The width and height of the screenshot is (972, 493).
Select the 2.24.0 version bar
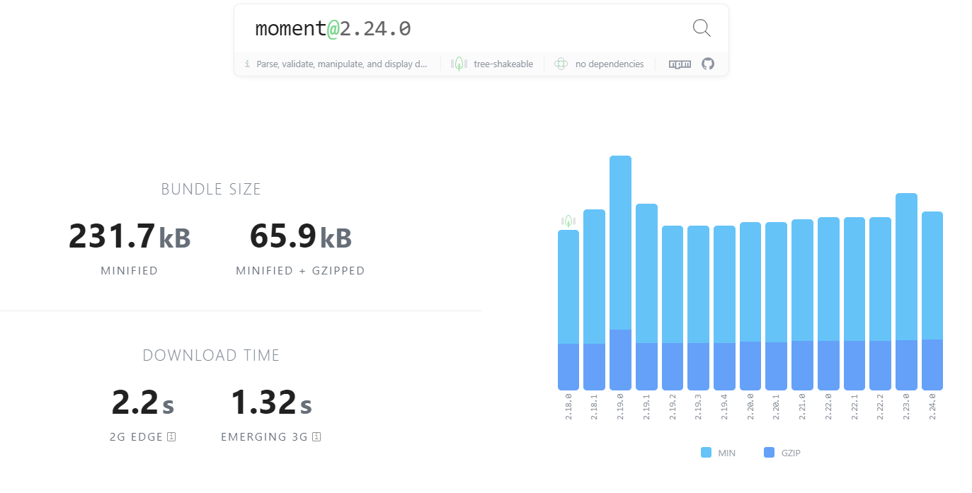coord(932,301)
